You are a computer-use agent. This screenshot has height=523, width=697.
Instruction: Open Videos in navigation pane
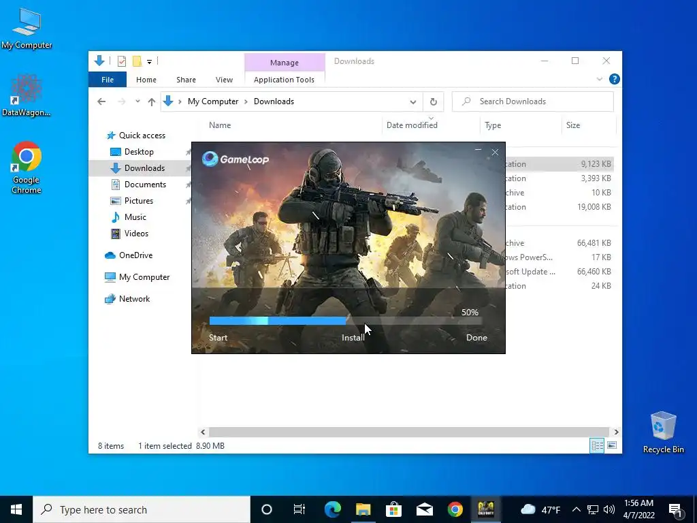click(136, 234)
